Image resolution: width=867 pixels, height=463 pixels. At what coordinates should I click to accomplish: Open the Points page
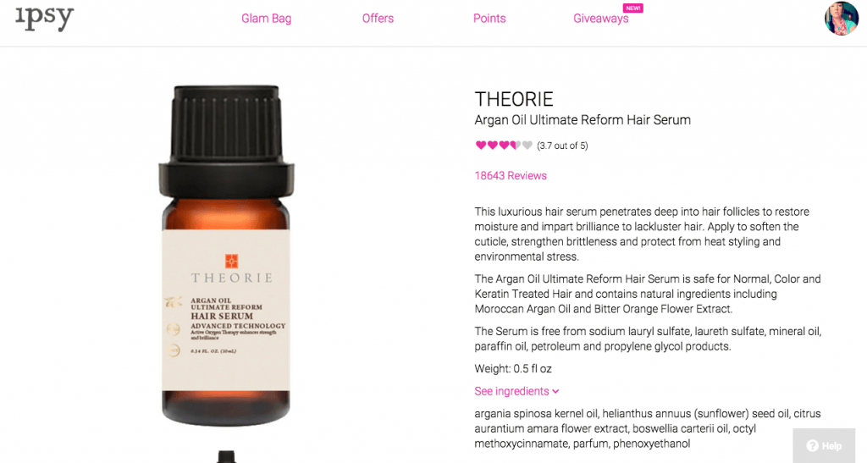point(489,19)
